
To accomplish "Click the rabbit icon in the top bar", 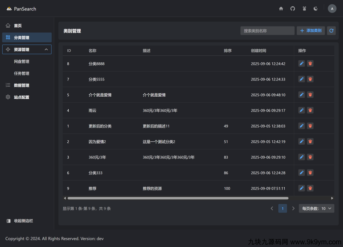I will (x=304, y=8).
